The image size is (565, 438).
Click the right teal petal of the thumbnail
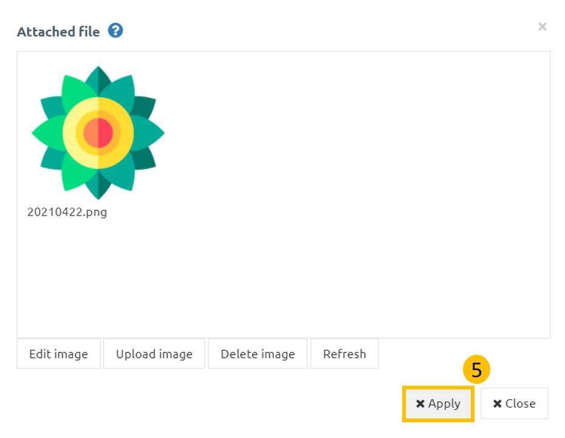click(149, 133)
